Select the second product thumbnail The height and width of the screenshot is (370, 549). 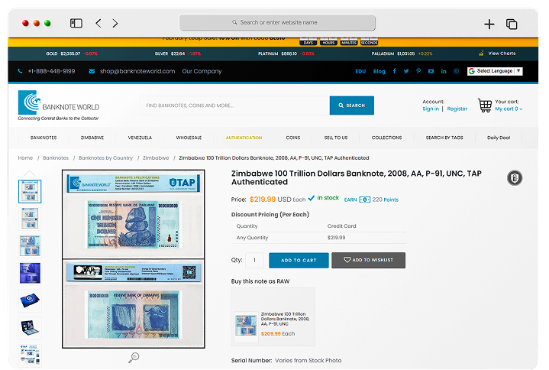click(x=30, y=219)
